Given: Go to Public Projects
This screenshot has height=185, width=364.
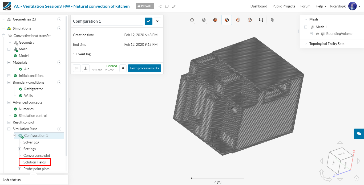Looking at the screenshot, I should tap(284, 6).
